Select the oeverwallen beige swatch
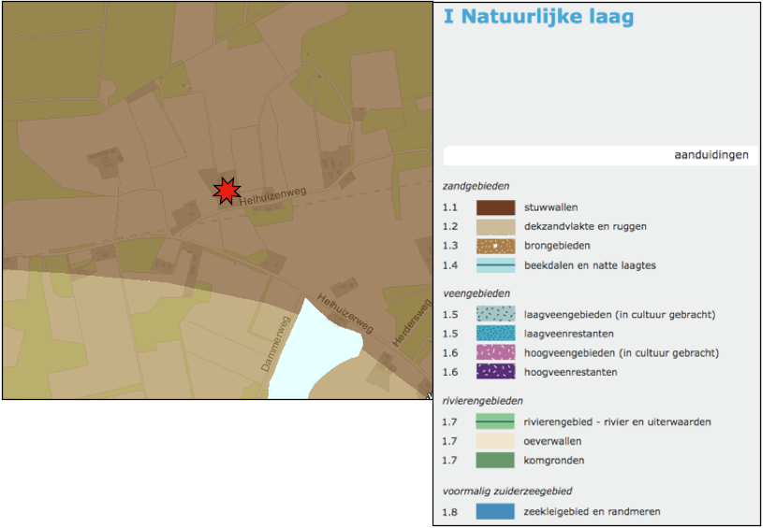This screenshot has width=763, height=528. [495, 441]
